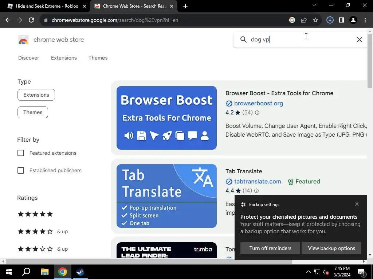Open the Chrome three-dot menu

tap(365, 20)
